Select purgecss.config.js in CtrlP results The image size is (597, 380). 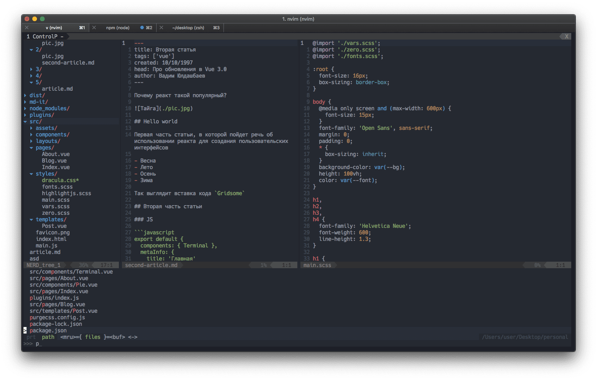(57, 317)
